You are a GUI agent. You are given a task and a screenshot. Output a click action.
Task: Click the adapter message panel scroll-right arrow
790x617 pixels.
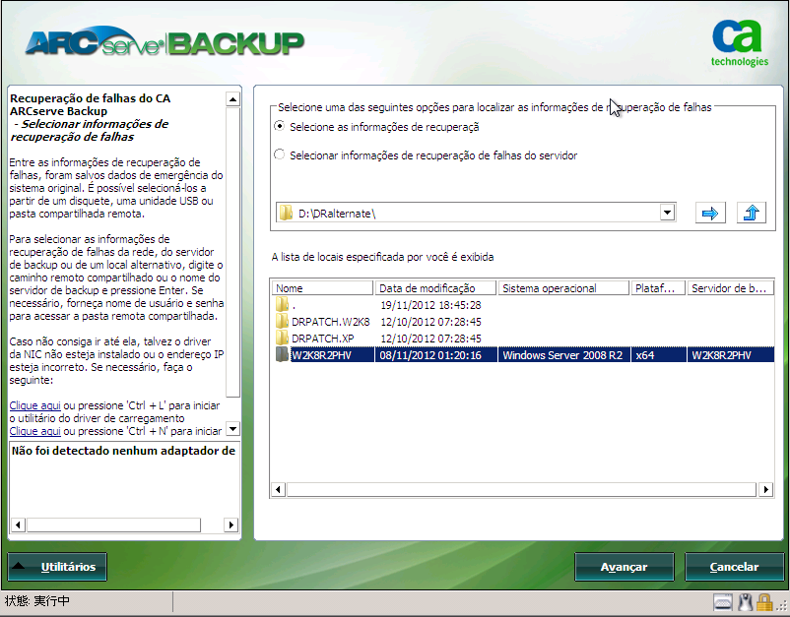pos(230,524)
